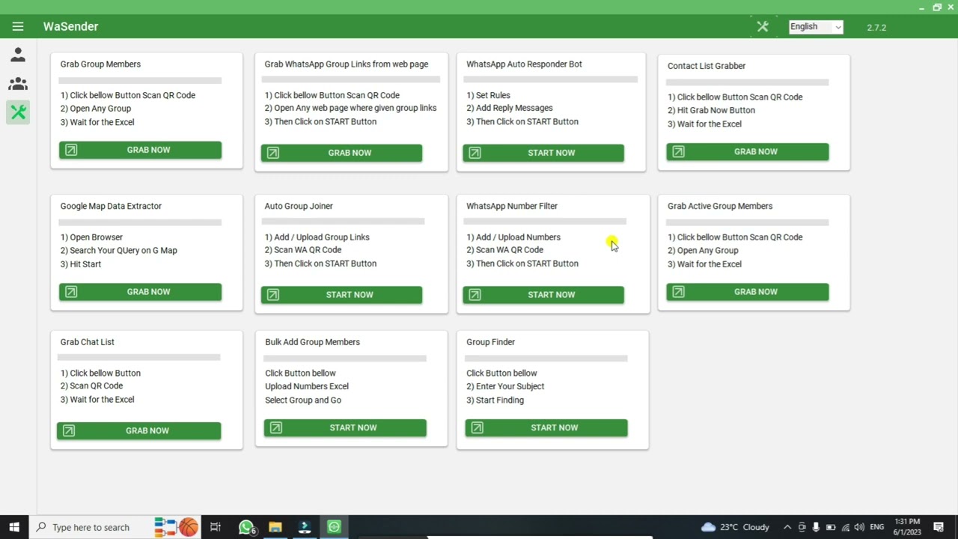The height and width of the screenshot is (539, 958).
Task: Click 'Add Reply Messages' step text
Action: coord(509,108)
